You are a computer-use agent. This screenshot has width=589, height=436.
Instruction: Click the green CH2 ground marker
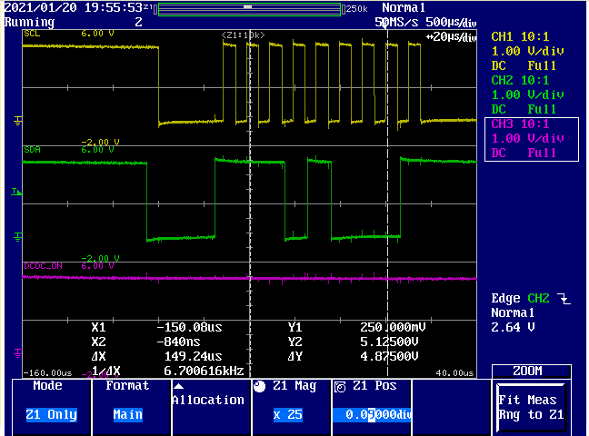[x=17, y=237]
